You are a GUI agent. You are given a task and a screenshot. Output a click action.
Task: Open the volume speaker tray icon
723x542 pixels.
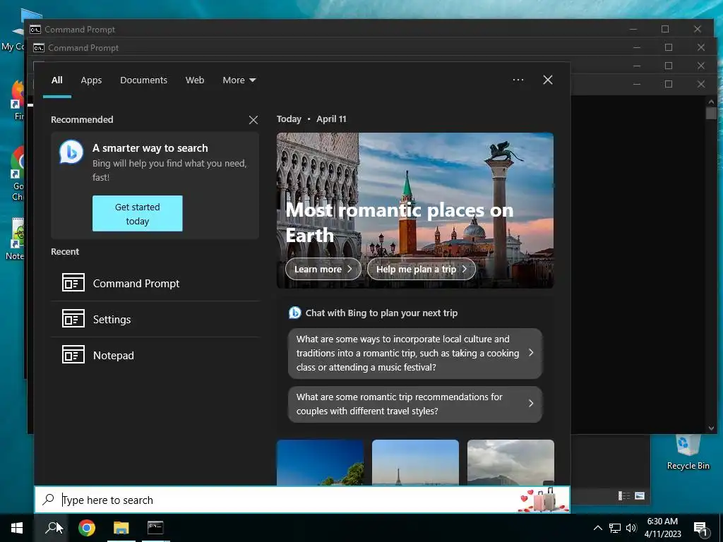coord(631,528)
